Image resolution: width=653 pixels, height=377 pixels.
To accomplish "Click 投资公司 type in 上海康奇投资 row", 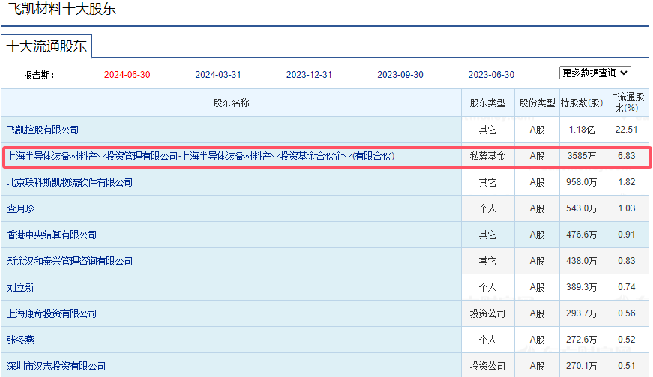I will click(x=487, y=313).
